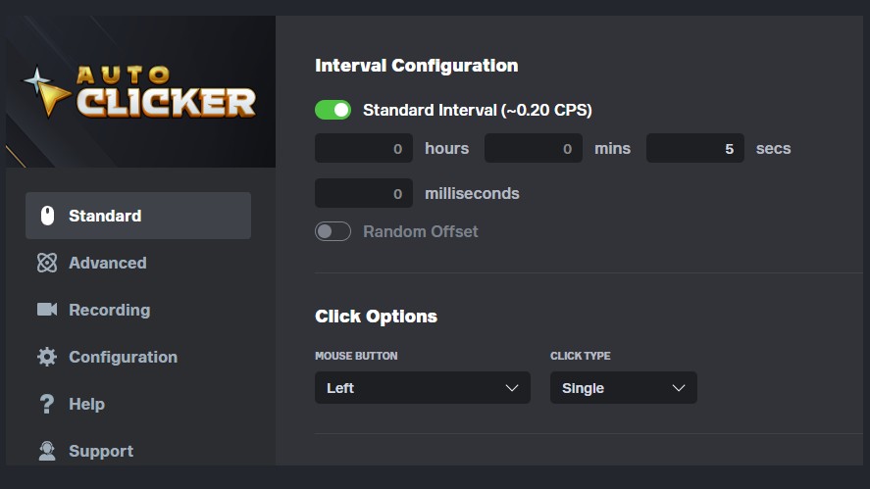Click the secs label text
The image size is (870, 489).
click(773, 149)
